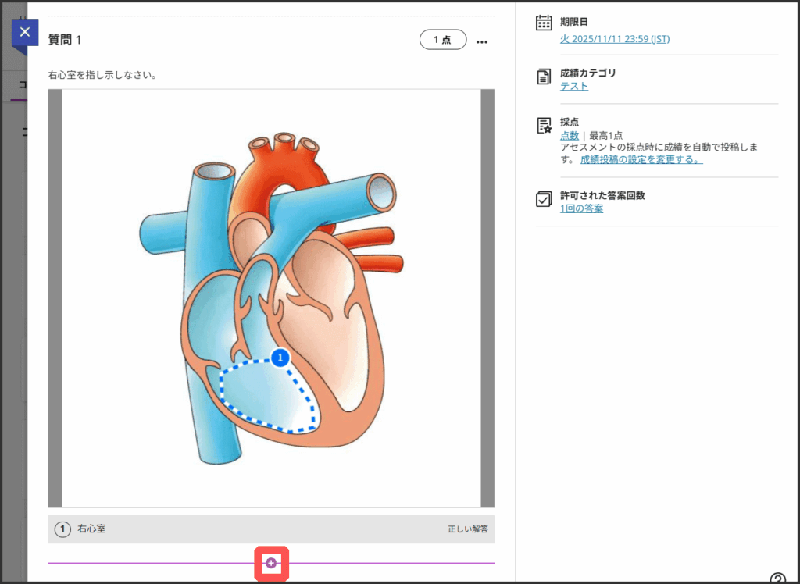Click the purple plus button to add a question

pyautogui.click(x=271, y=563)
